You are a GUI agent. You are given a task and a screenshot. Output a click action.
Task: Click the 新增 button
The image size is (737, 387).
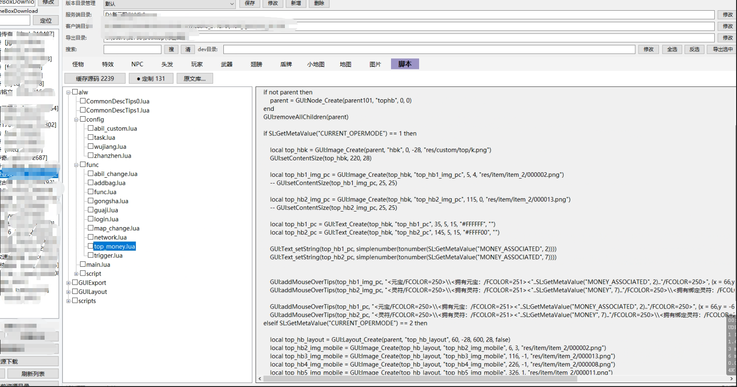[x=296, y=3]
